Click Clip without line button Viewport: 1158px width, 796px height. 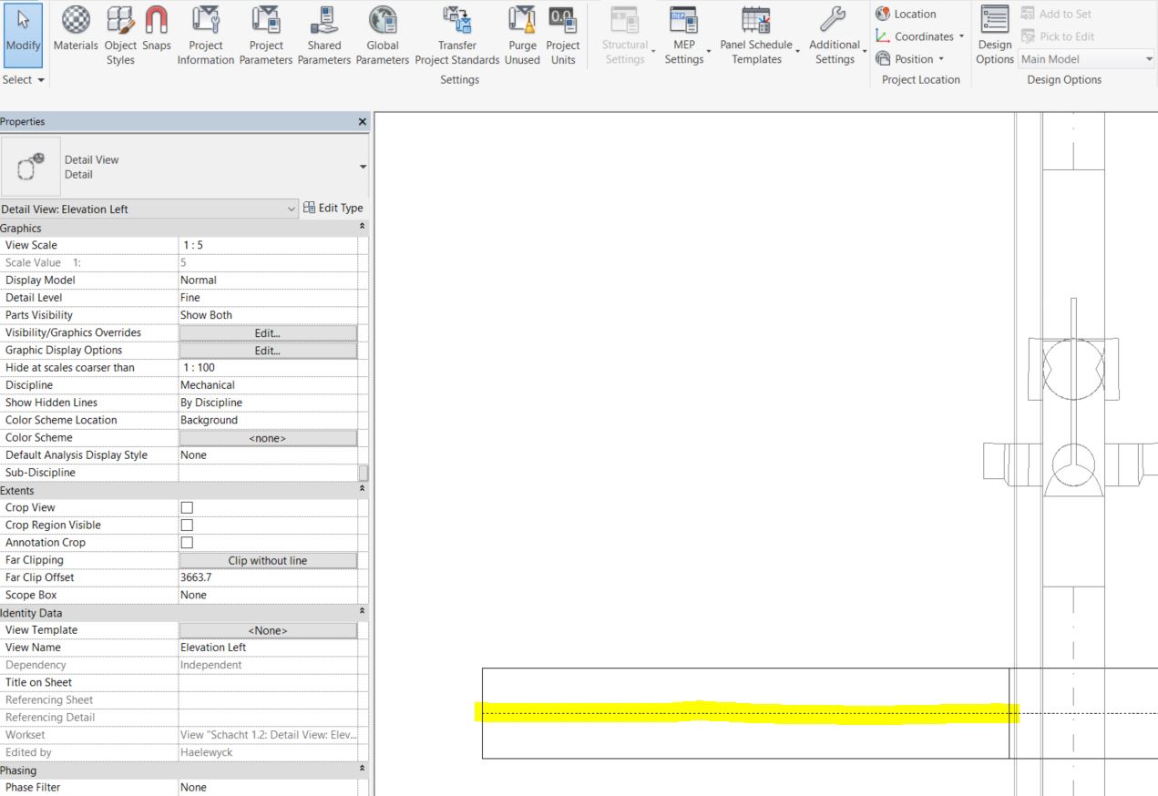(x=268, y=560)
